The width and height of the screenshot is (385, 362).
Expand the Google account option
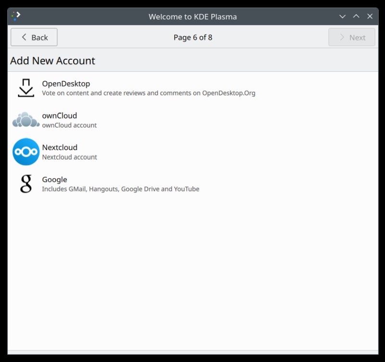click(x=144, y=184)
